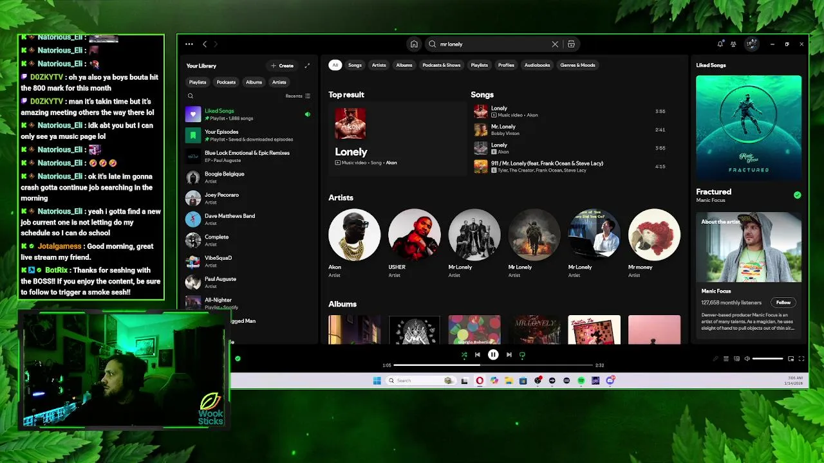Select the Podcasts & Shows tab
Viewport: 824px width, 463px height.
[442, 65]
